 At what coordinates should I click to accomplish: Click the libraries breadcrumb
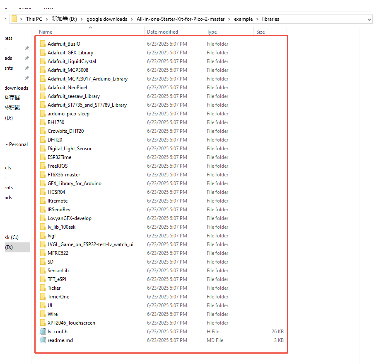pos(270,19)
